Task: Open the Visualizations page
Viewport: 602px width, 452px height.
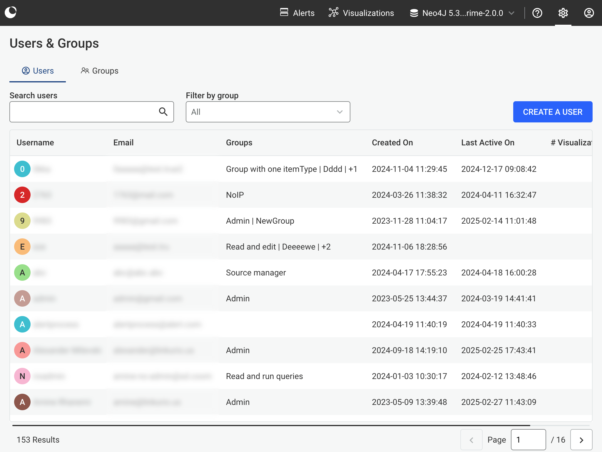Action: tap(361, 13)
